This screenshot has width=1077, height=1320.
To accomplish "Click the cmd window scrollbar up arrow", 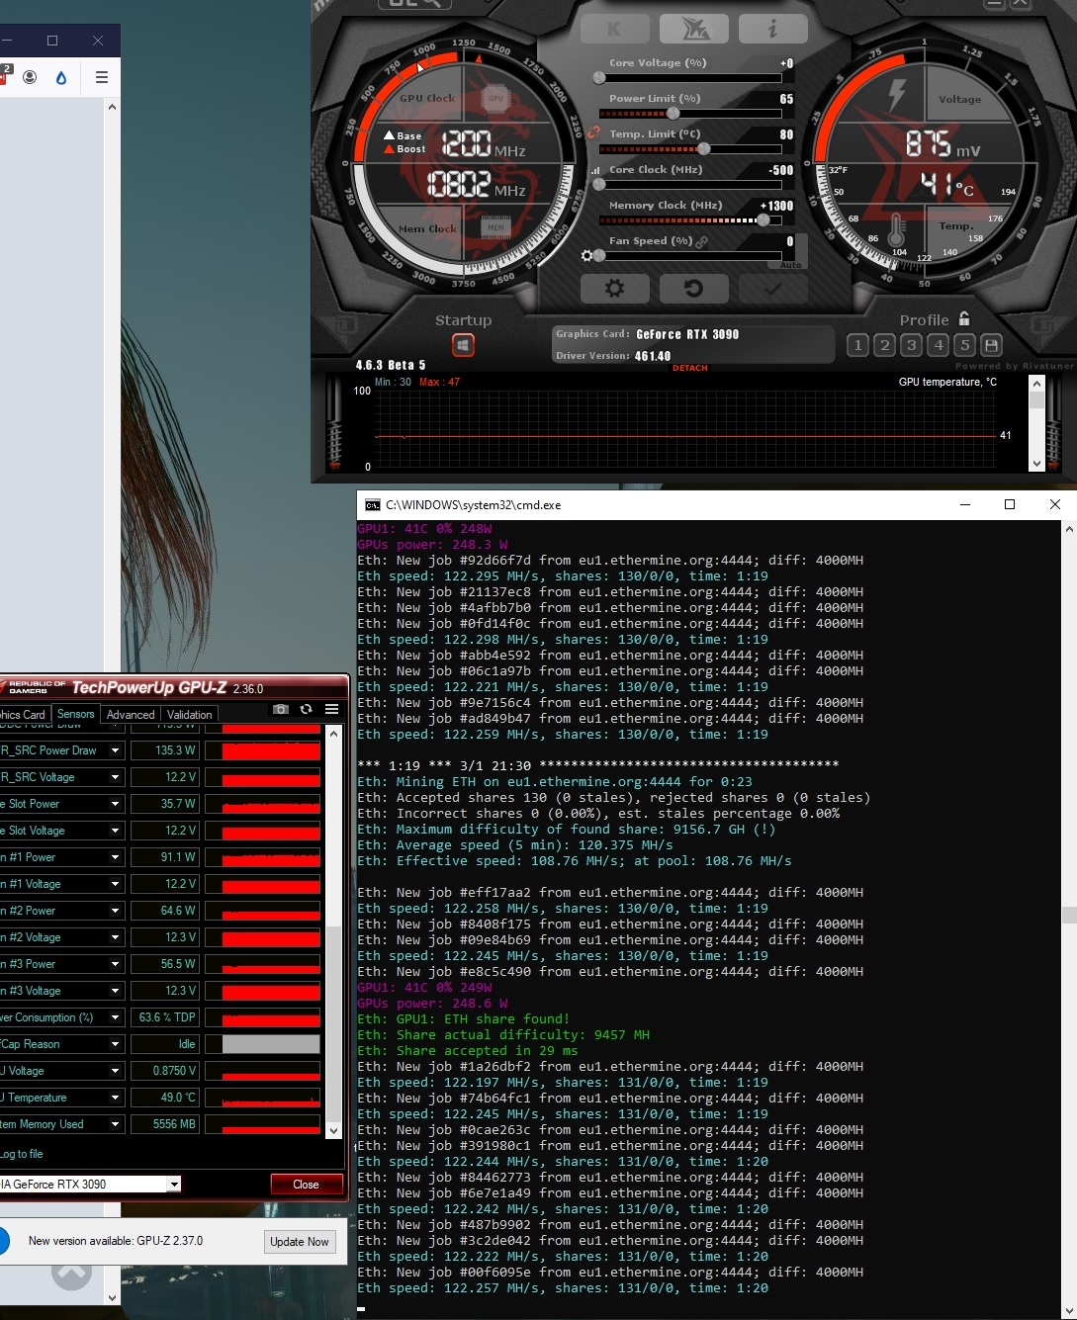I will click(x=1069, y=529).
